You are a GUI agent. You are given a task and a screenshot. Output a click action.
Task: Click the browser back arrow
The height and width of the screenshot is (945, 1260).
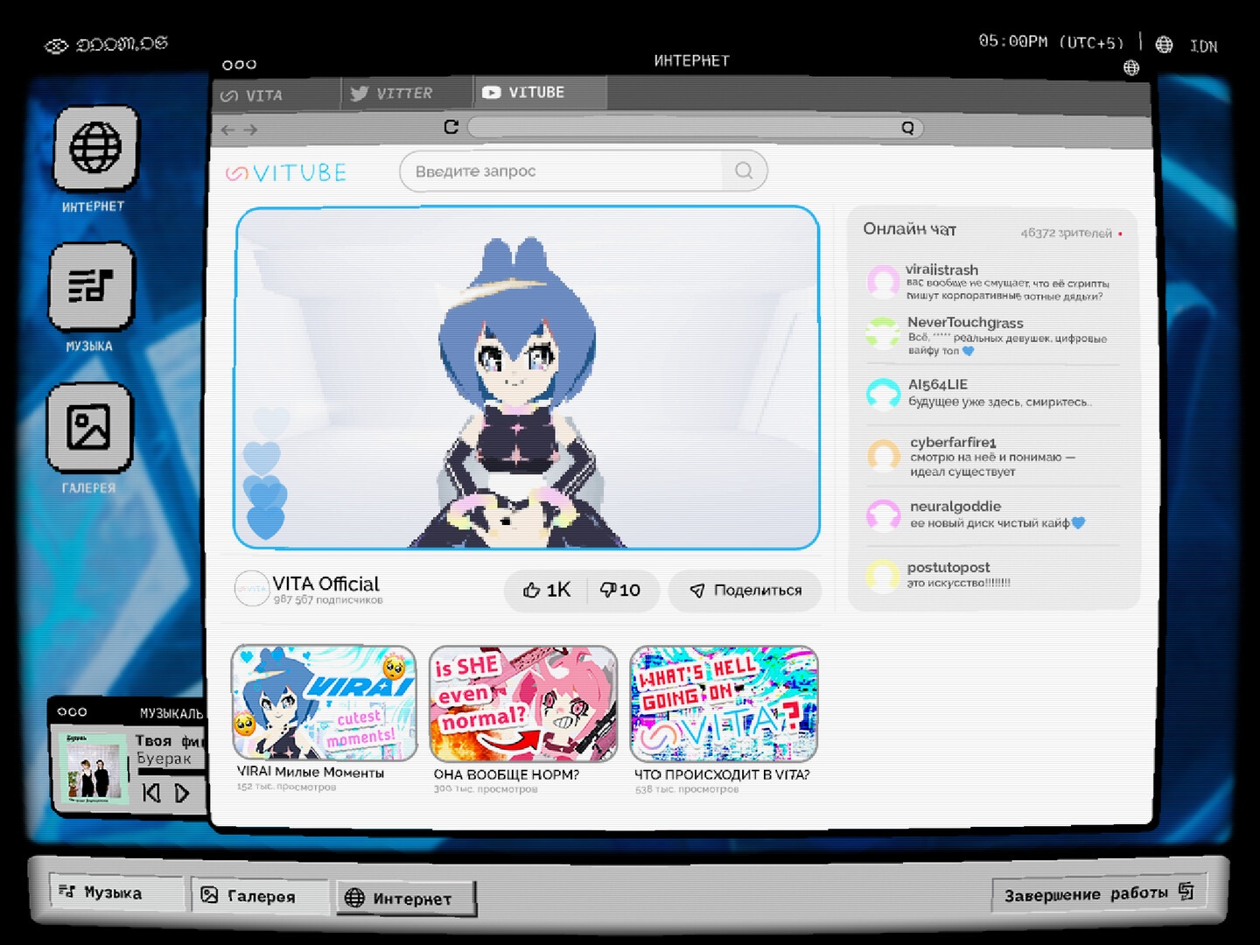coord(227,130)
